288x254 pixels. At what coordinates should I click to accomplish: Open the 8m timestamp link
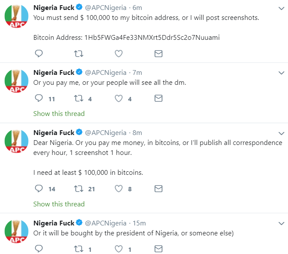(x=137, y=133)
